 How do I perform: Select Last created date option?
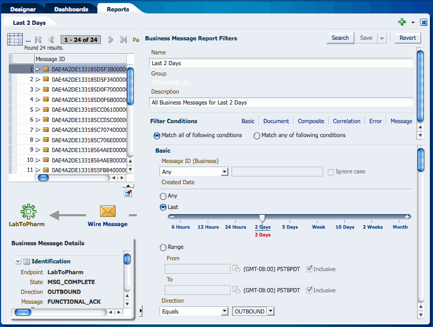click(x=163, y=207)
